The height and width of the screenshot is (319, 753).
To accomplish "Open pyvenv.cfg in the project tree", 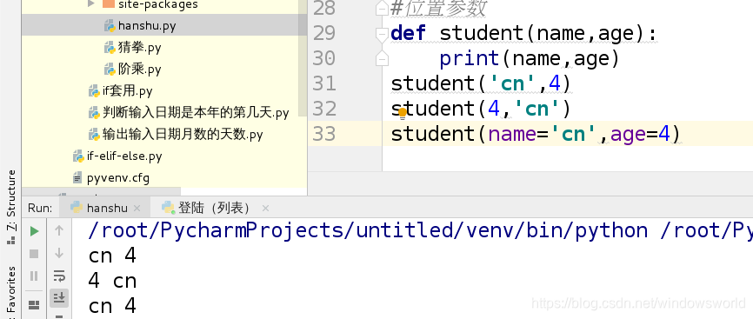I will point(118,178).
